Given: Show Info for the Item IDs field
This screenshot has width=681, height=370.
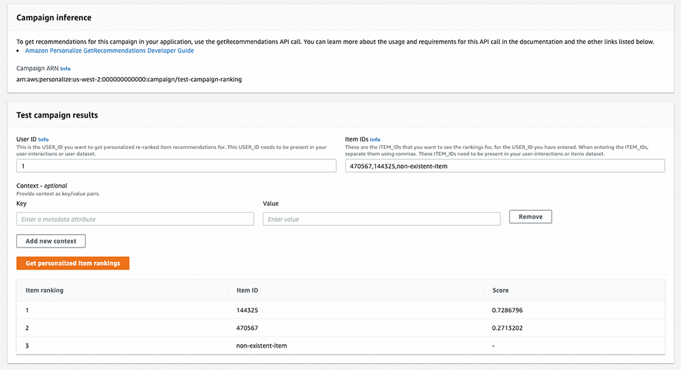Looking at the screenshot, I should [x=375, y=139].
